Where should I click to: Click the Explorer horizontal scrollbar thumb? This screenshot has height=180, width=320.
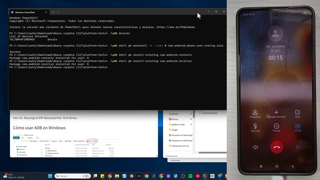(x=213, y=152)
